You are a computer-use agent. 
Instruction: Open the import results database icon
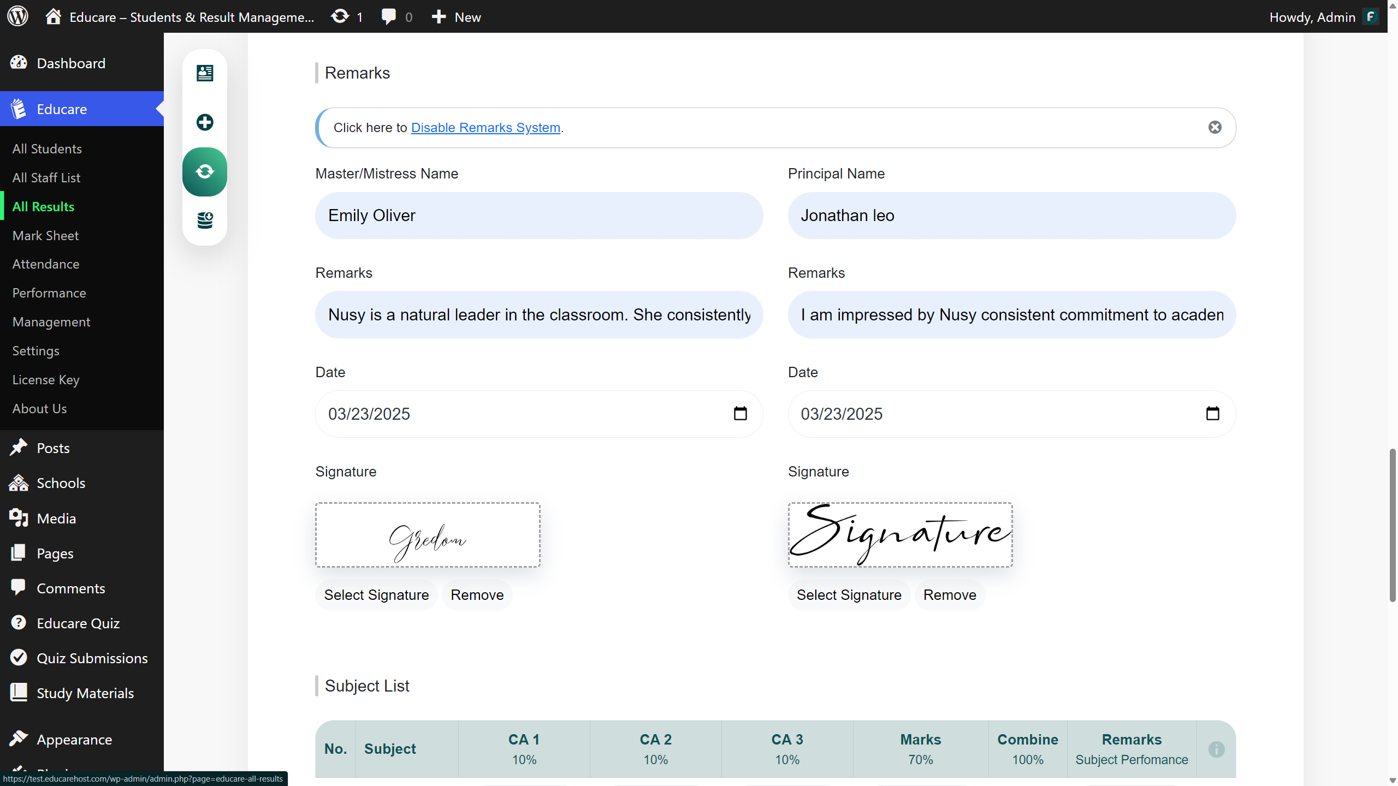click(x=205, y=221)
